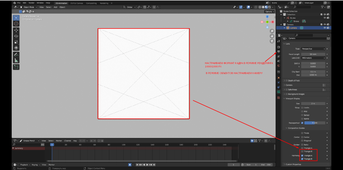The height and width of the screenshot is (170, 343).
Task: Open the World properties tab
Action: (x=279, y=66)
